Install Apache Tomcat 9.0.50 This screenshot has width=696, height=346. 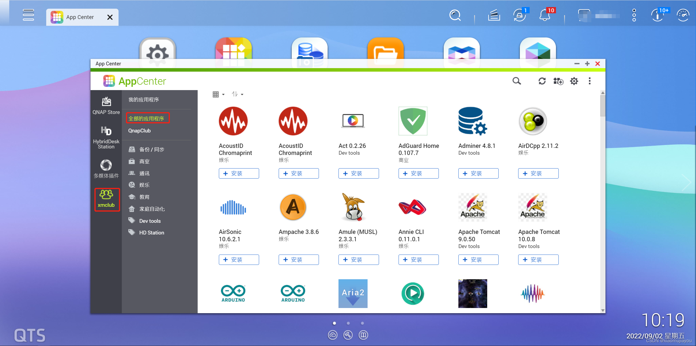point(478,260)
